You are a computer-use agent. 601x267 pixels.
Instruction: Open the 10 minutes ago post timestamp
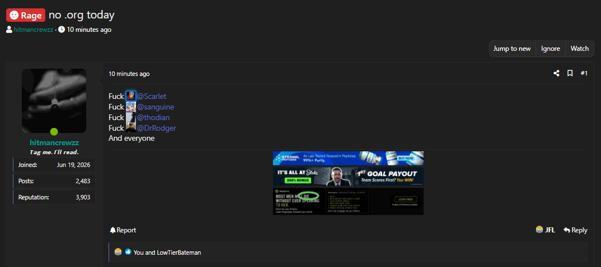[129, 74]
